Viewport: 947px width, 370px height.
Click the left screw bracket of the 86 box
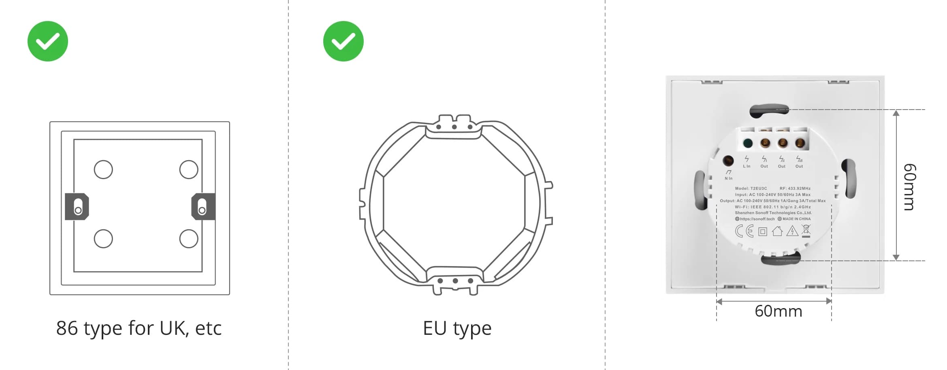pos(77,207)
